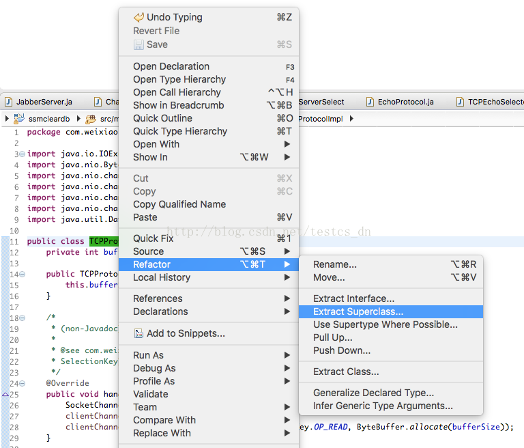Open References submenu
The image size is (524, 448).
209,298
